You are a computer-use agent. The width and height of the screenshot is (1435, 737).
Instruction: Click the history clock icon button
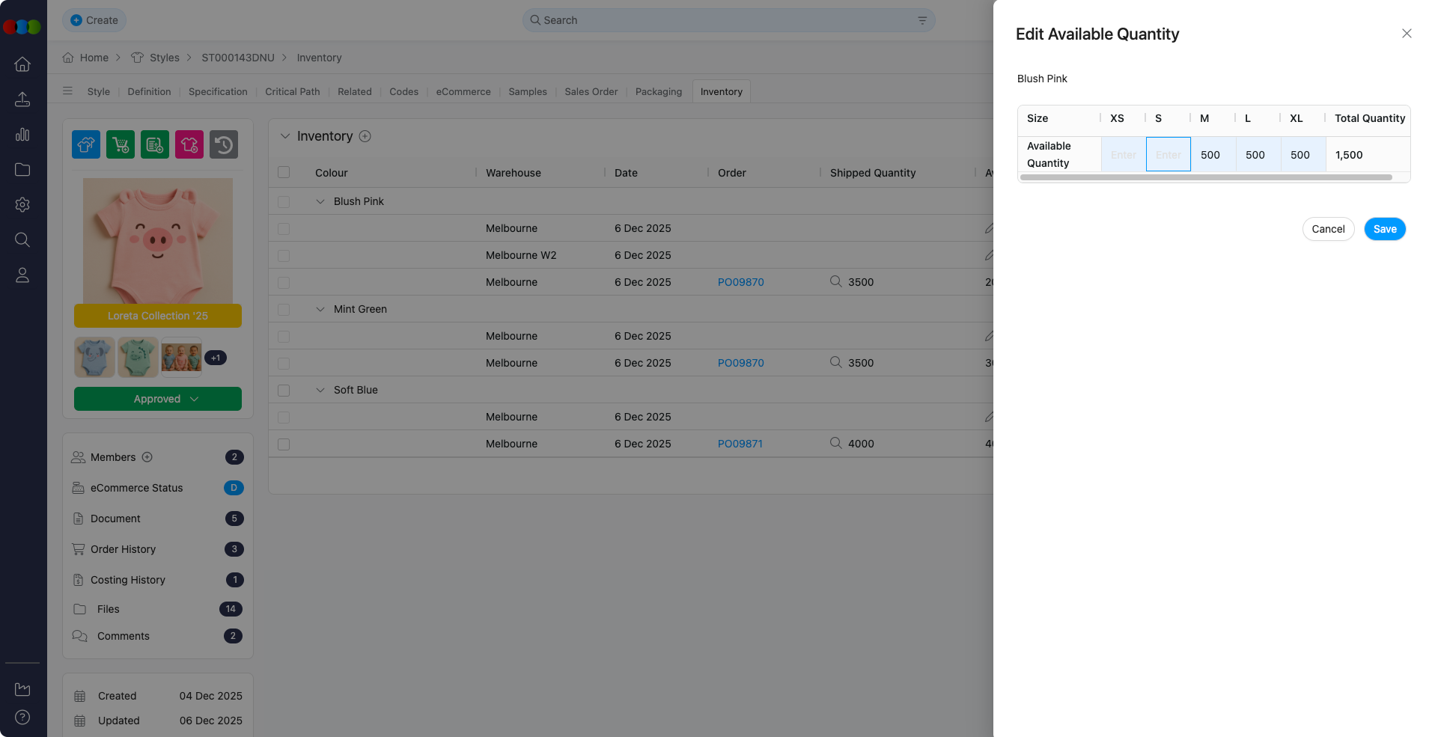pyautogui.click(x=224, y=144)
